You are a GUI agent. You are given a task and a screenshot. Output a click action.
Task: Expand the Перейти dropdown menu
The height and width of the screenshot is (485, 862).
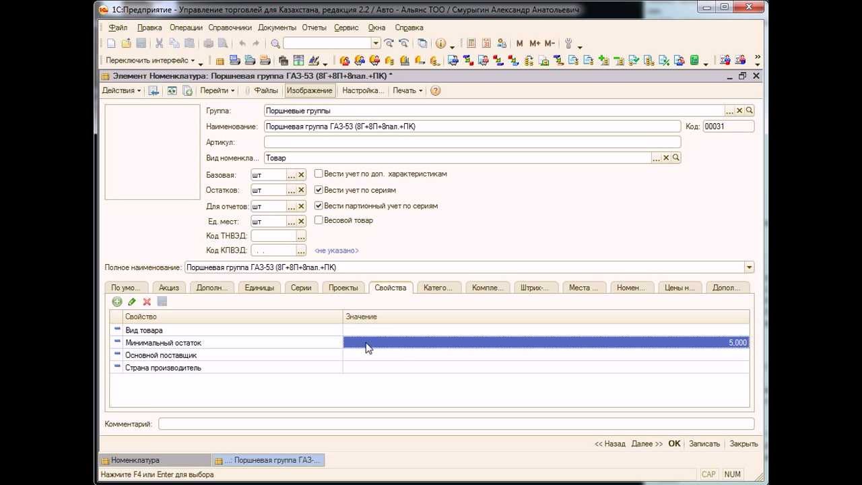click(x=217, y=90)
